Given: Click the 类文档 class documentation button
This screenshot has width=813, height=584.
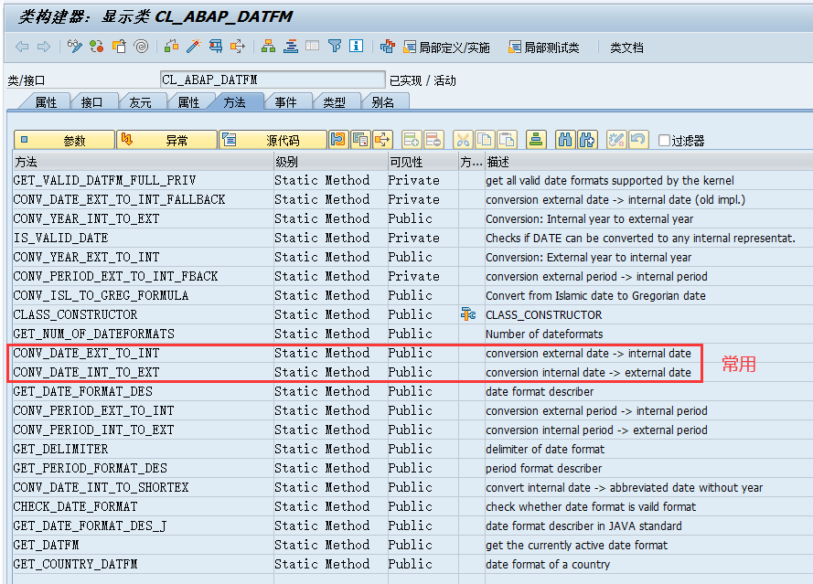Looking at the screenshot, I should pos(627,47).
